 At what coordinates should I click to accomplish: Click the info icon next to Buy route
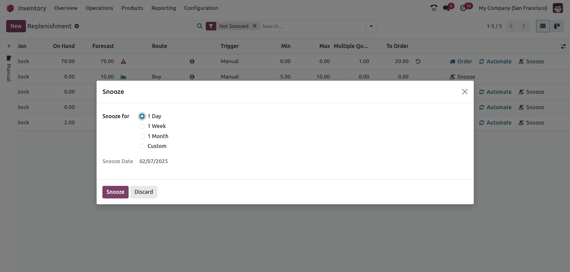[x=192, y=77]
